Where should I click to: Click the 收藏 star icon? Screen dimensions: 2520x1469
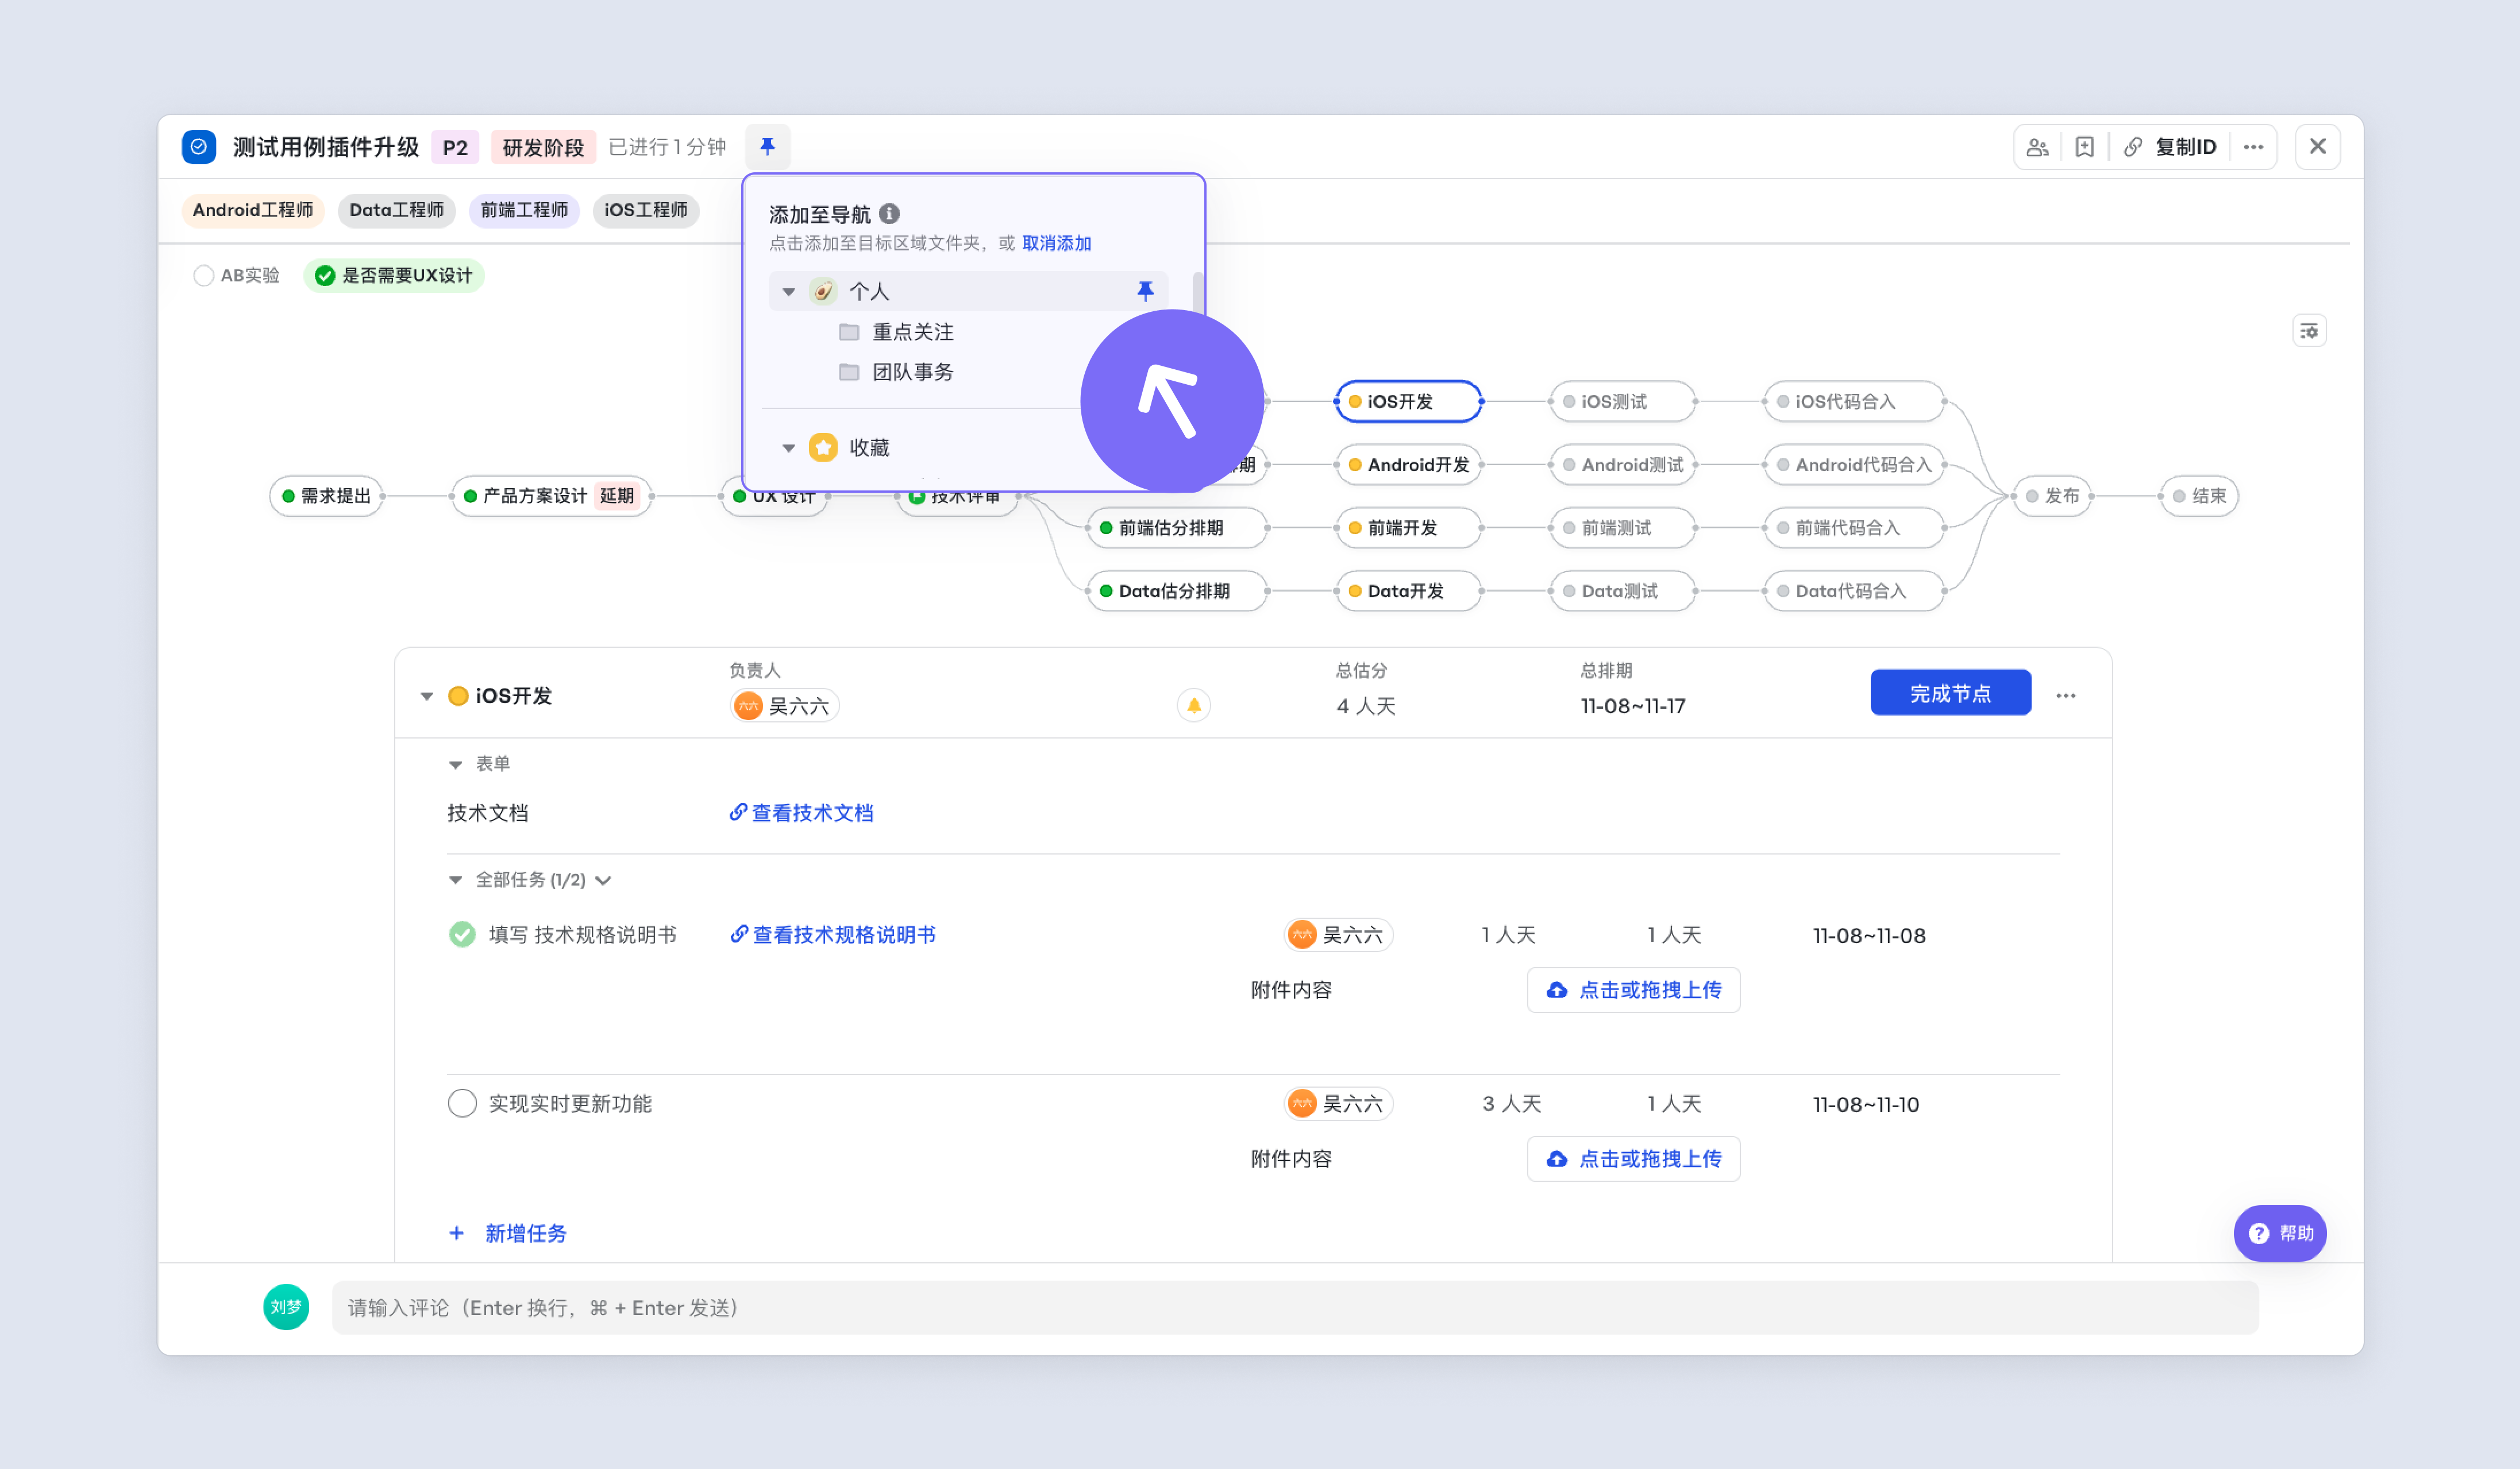[x=823, y=447]
